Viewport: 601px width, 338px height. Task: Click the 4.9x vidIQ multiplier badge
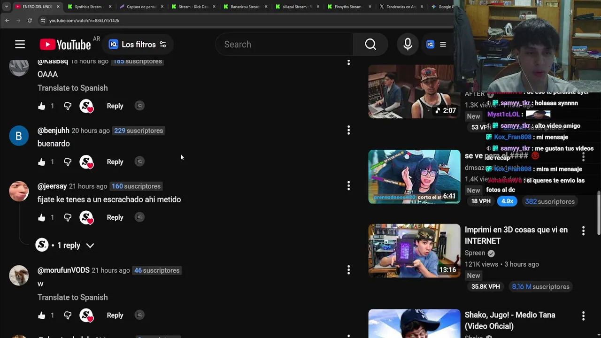[507, 201]
